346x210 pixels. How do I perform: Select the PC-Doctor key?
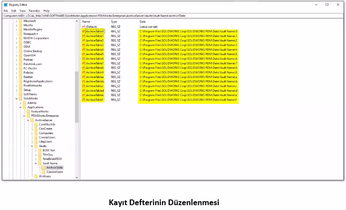[30, 68]
